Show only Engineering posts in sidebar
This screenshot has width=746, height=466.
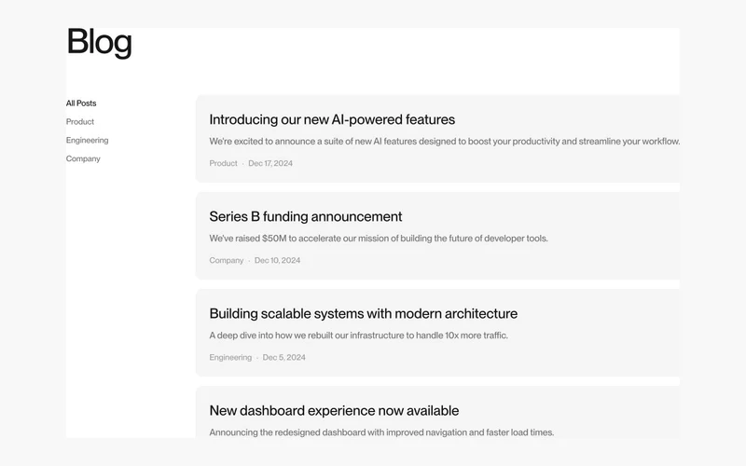click(87, 141)
